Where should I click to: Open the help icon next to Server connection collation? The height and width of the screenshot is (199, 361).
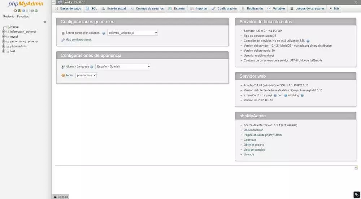(104, 33)
